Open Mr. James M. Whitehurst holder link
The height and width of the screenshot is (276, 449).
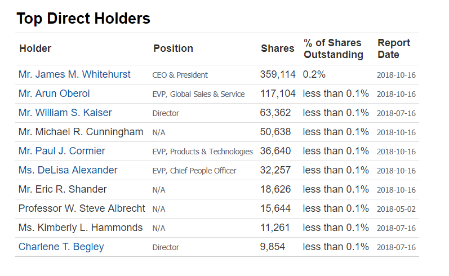pyautogui.click(x=74, y=74)
